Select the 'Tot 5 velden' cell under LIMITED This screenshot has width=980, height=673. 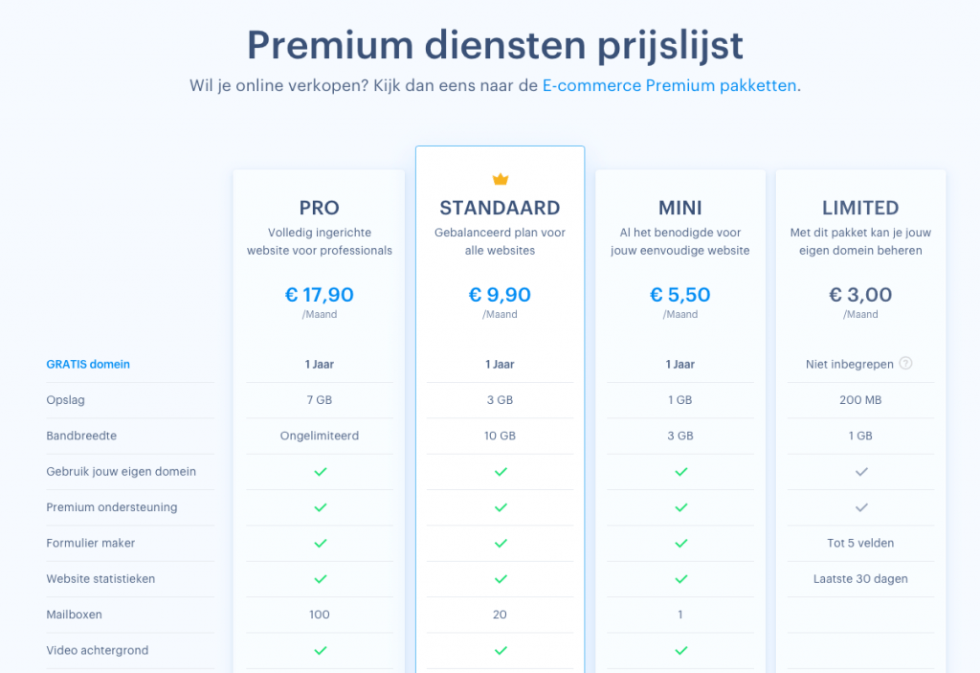(x=860, y=543)
